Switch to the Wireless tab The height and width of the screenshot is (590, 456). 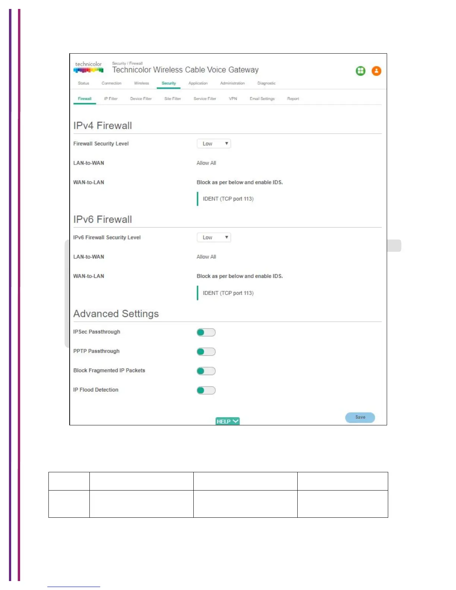point(142,83)
